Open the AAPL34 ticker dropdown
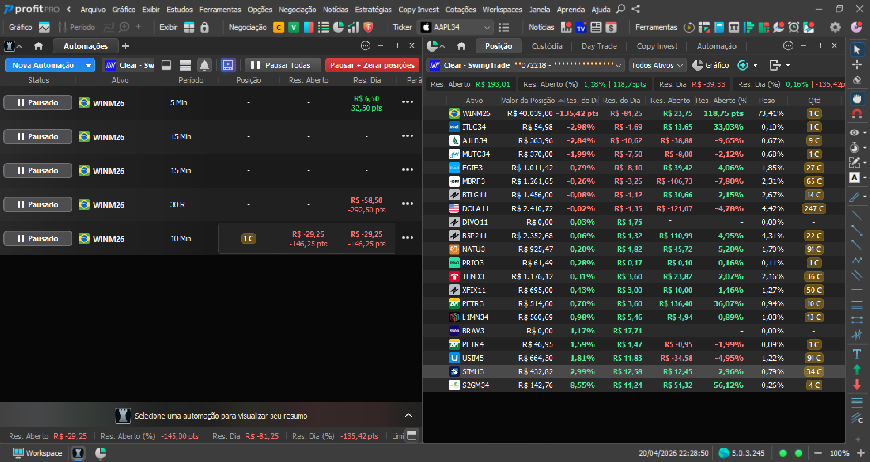This screenshot has width=870, height=462. [487, 27]
